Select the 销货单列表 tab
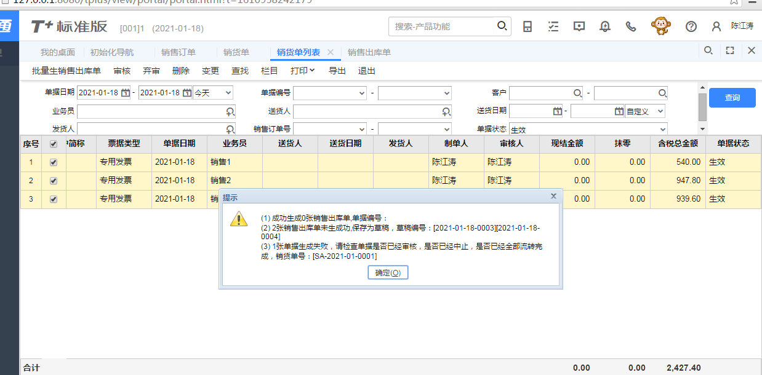Screen dimensions: 762x375 (x=299, y=52)
